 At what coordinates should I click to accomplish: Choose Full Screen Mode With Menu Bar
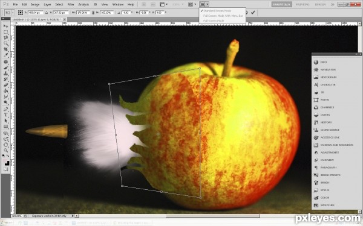pos(223,16)
